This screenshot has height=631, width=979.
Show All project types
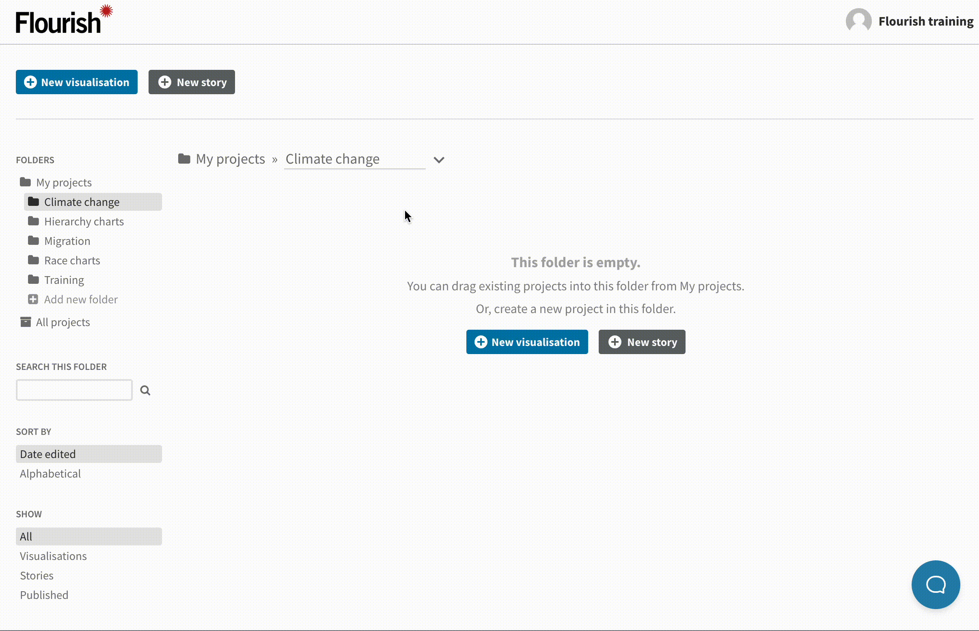[x=89, y=536]
